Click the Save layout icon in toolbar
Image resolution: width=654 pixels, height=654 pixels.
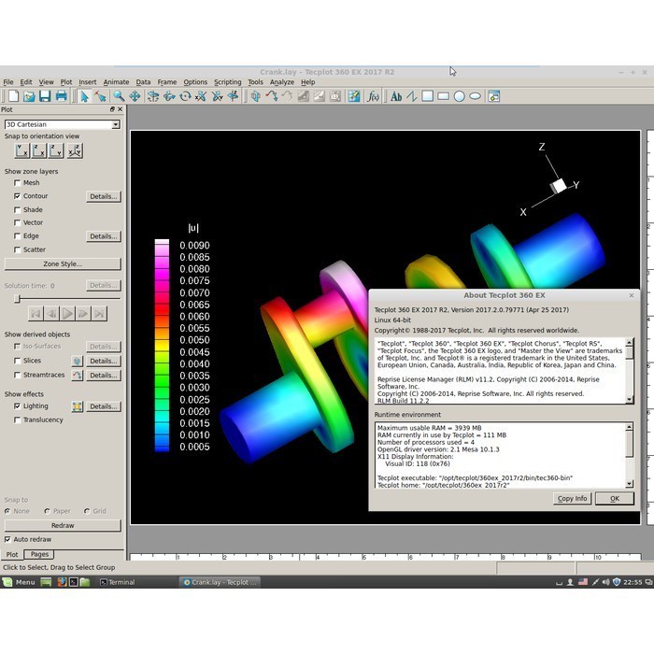coord(45,96)
